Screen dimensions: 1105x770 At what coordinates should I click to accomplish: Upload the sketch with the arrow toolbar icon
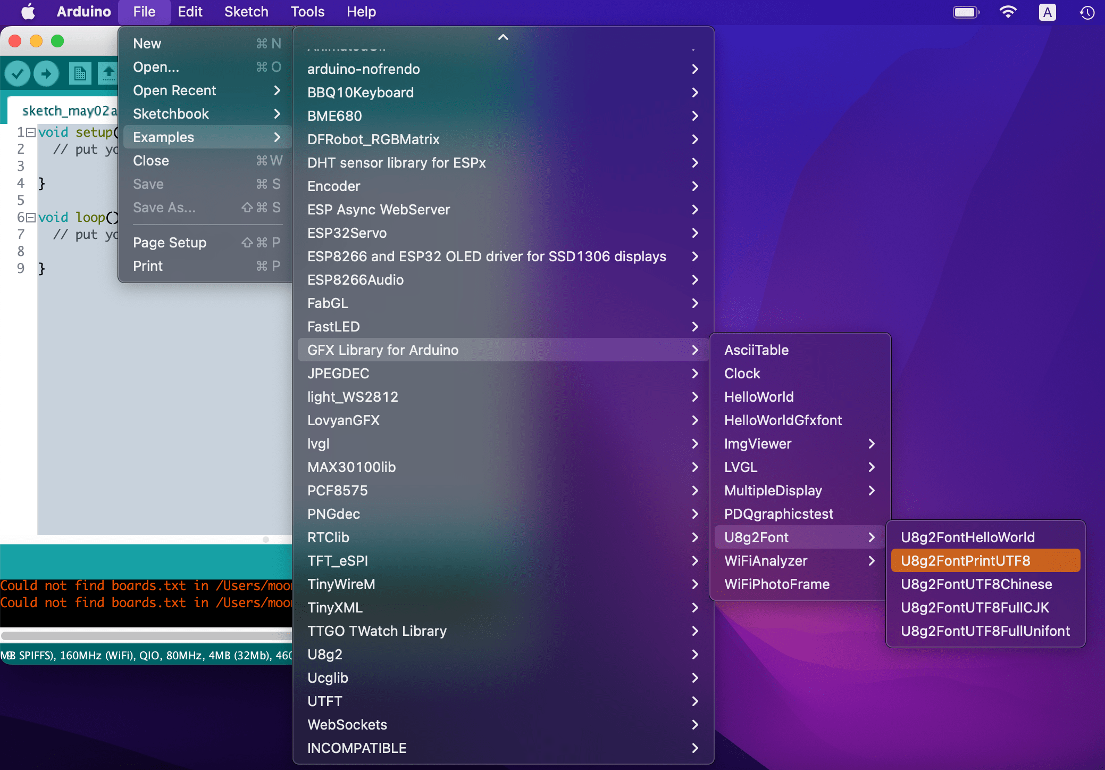[46, 73]
